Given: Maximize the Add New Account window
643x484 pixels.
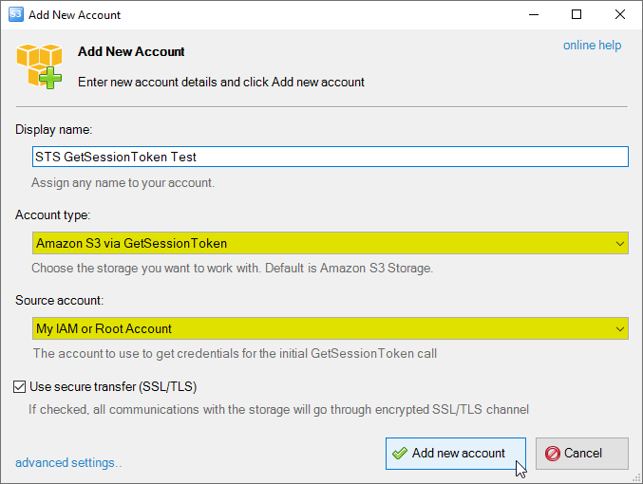Looking at the screenshot, I should (x=577, y=15).
